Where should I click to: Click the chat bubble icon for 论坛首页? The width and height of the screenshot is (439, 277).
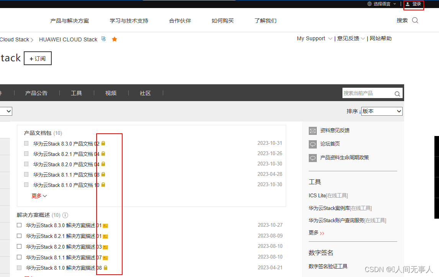click(x=313, y=144)
